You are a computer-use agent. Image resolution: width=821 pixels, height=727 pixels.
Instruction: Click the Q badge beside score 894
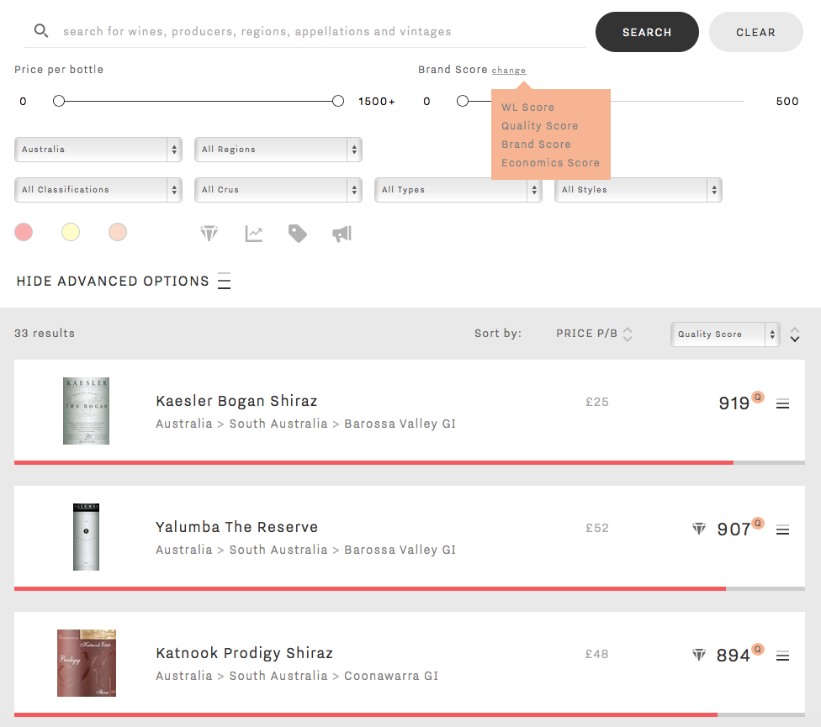[x=758, y=649]
